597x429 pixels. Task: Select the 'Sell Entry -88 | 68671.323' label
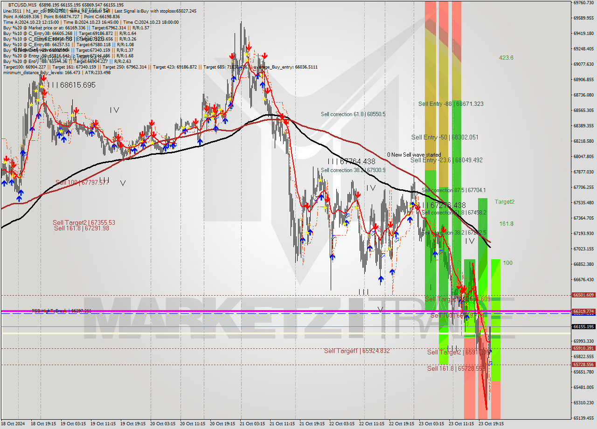(451, 104)
